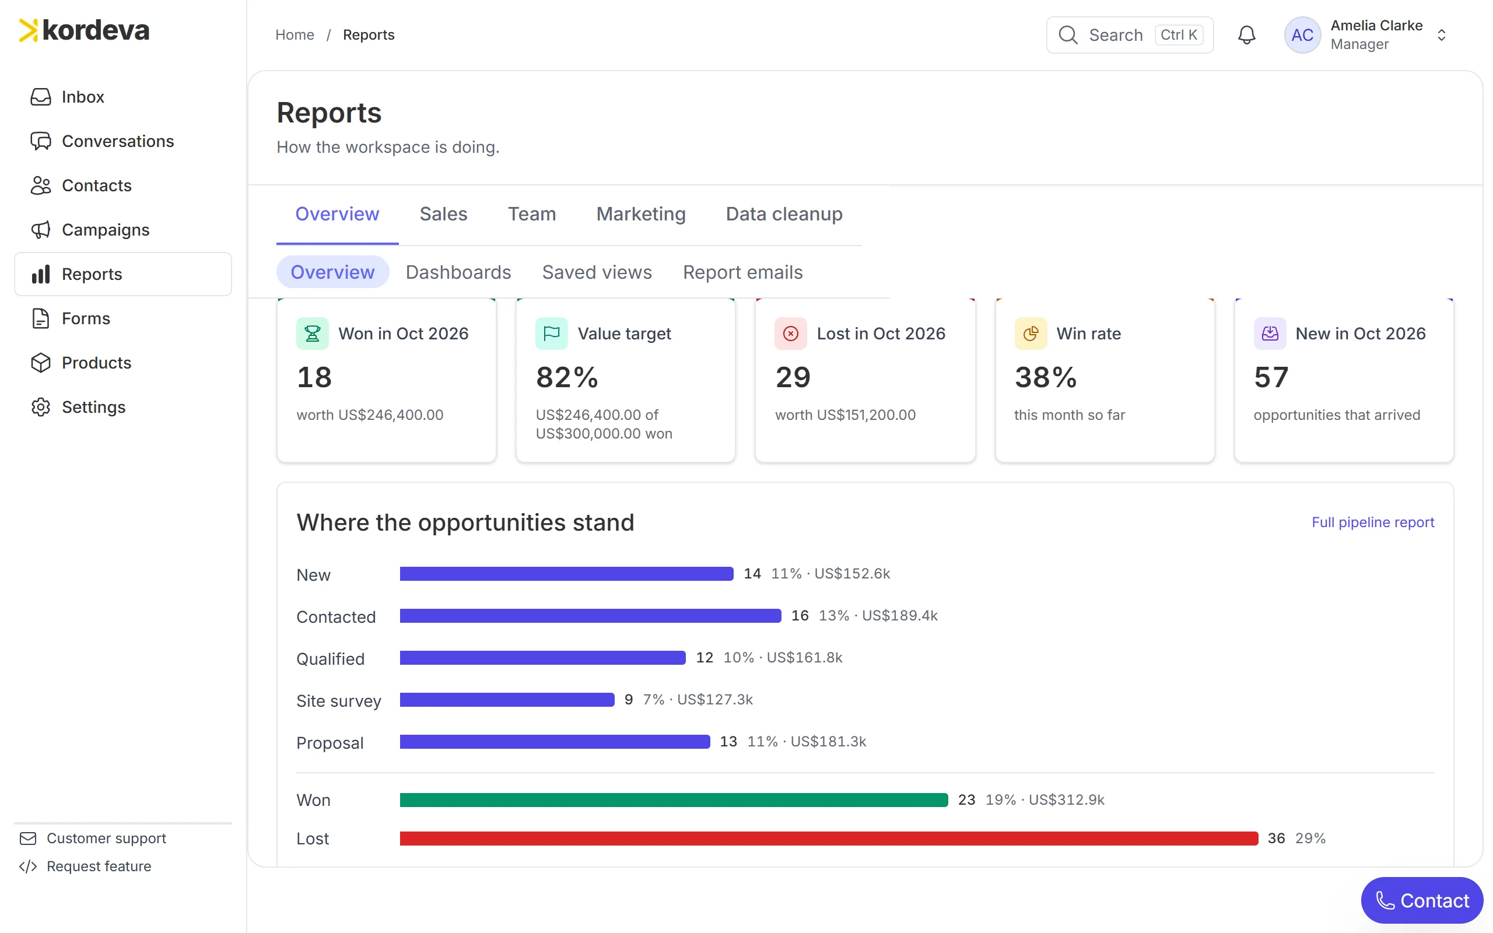Open Settings using the gear icon
Image resolution: width=1493 pixels, height=933 pixels.
click(41, 407)
